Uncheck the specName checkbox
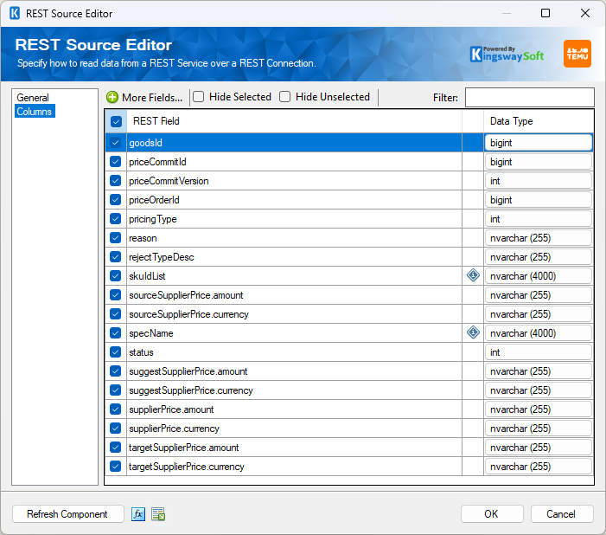This screenshot has height=535, width=606. click(115, 333)
